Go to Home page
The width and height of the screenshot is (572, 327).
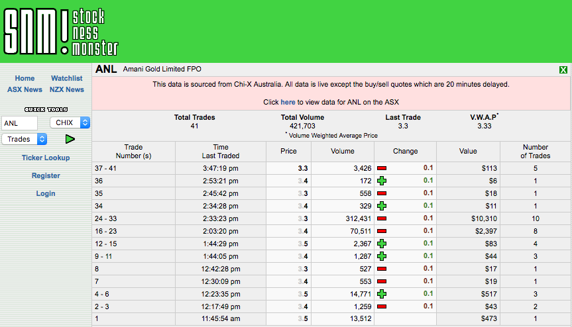click(25, 78)
